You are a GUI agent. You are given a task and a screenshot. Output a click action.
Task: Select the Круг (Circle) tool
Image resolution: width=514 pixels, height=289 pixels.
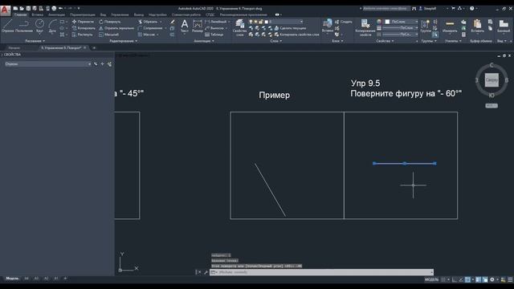[x=39, y=26]
